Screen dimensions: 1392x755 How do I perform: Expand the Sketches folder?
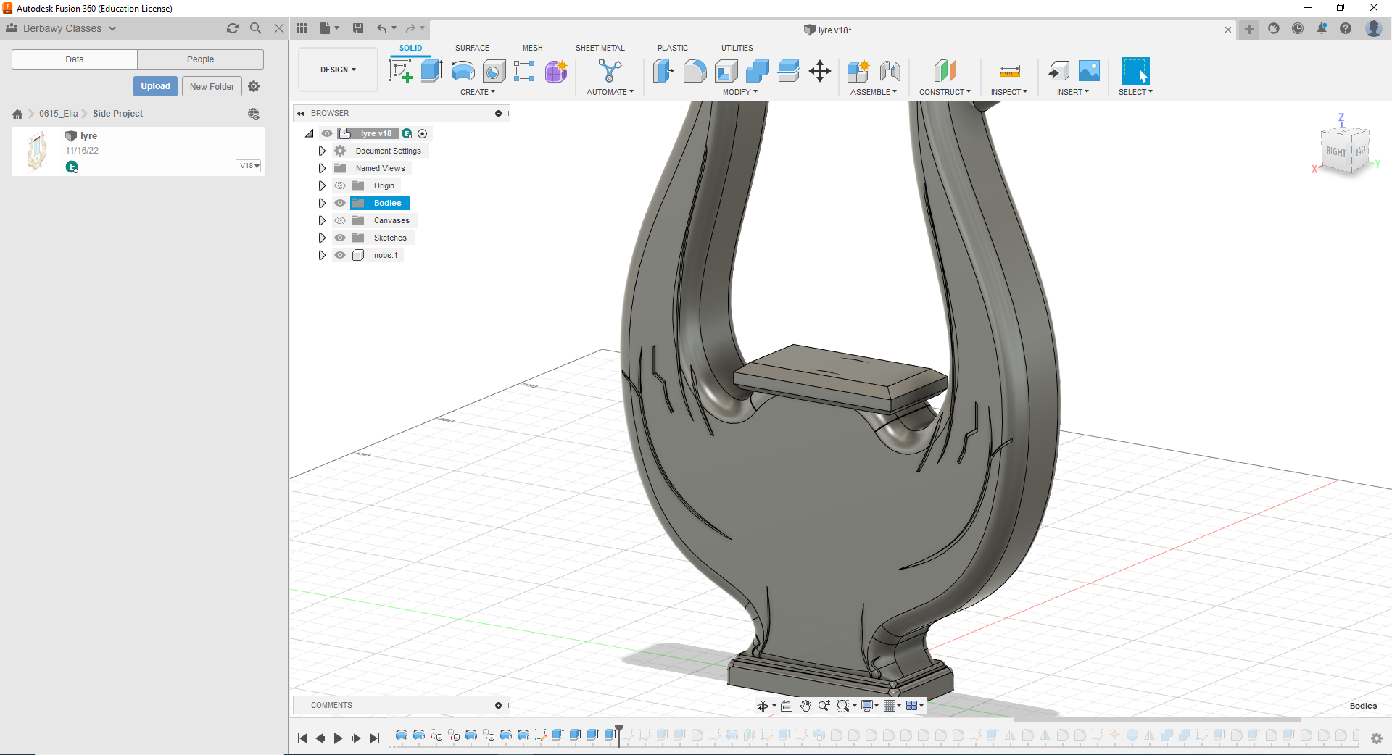click(x=322, y=238)
